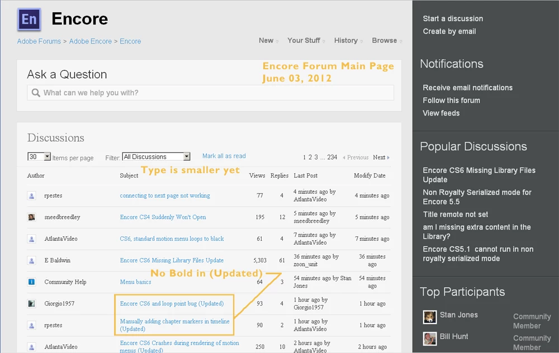Open sneedbreedley's avatar icon
This screenshot has height=353, width=559.
(32, 217)
